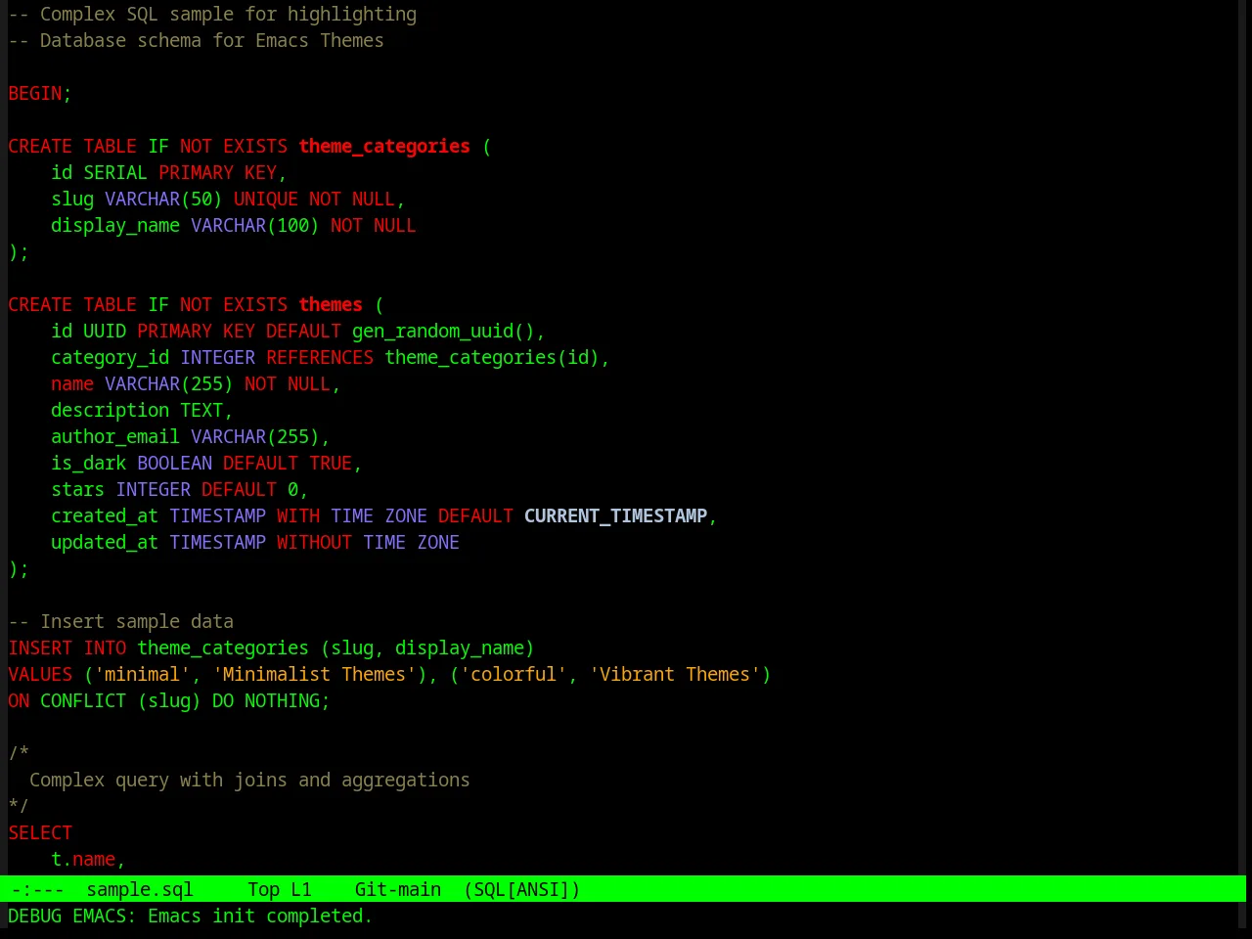The width and height of the screenshot is (1252, 939).
Task: Click gen_random_uuid() function call
Action: (x=443, y=331)
